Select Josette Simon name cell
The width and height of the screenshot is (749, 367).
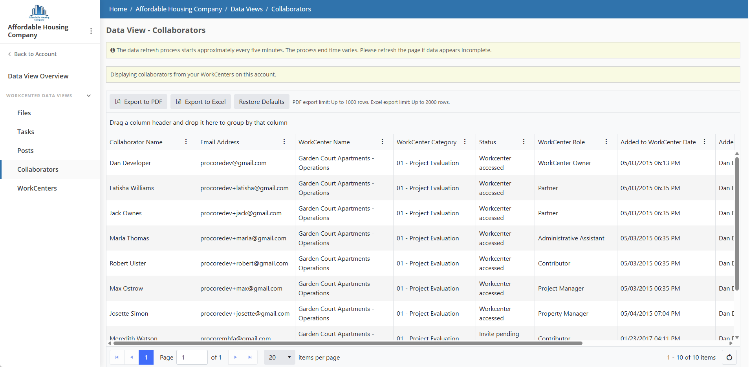coord(152,313)
